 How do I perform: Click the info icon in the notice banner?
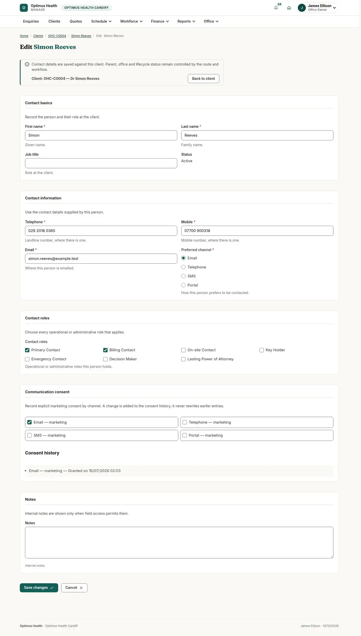point(27,64)
